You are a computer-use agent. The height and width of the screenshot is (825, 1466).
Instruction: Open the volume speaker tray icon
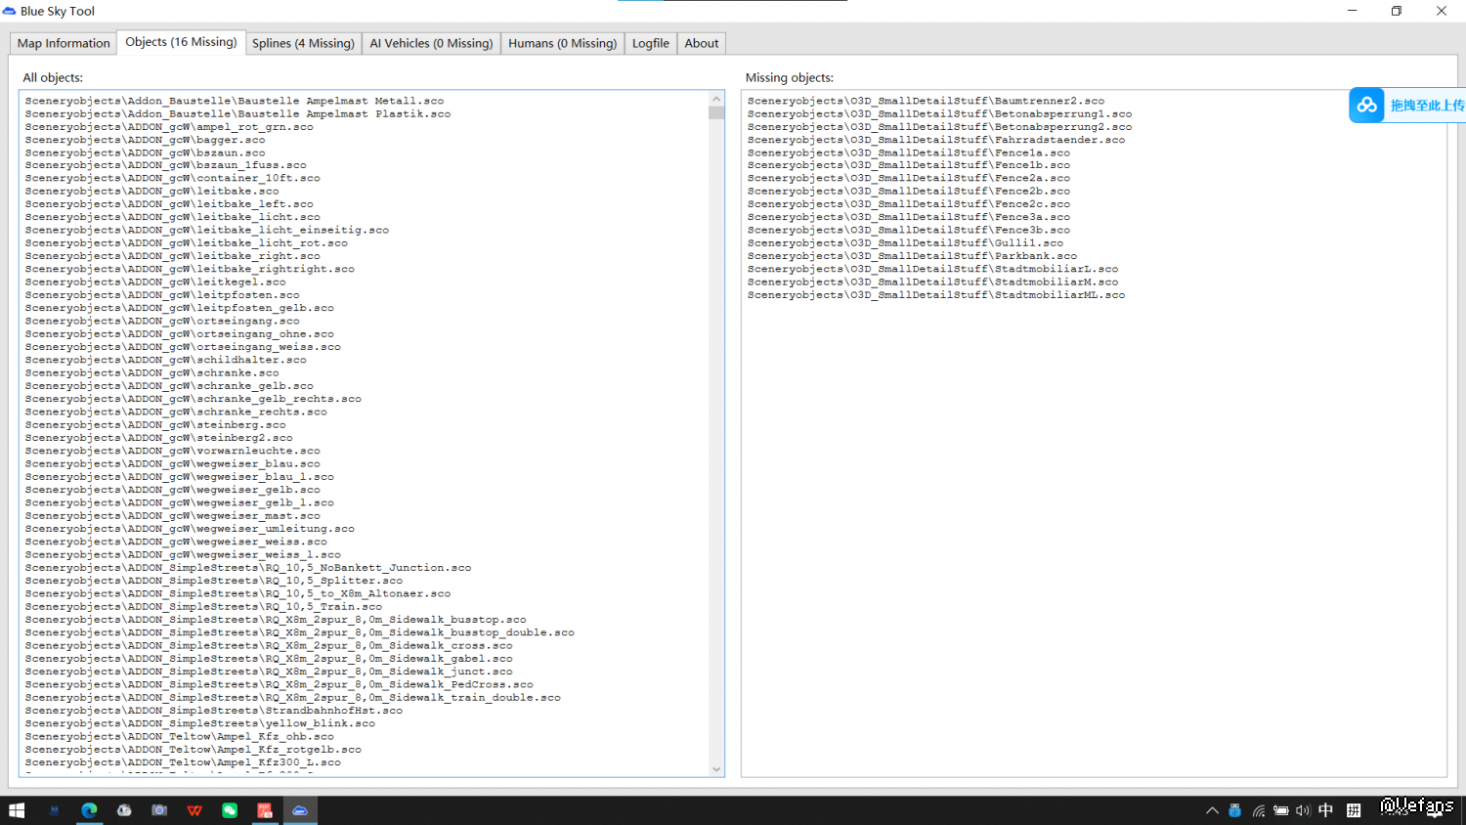click(1302, 810)
